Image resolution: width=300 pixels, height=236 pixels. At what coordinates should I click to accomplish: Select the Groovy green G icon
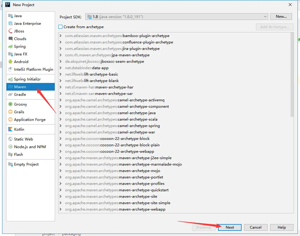pyautogui.click(x=10, y=104)
